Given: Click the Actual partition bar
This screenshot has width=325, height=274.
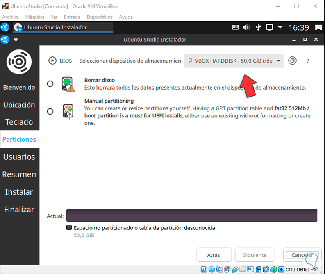Looking at the screenshot, I should tap(192, 216).
